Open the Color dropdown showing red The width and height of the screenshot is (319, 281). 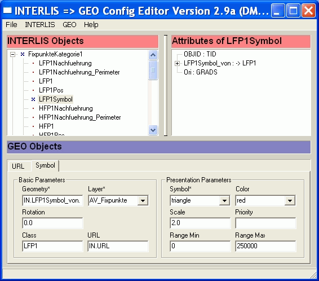click(290, 200)
